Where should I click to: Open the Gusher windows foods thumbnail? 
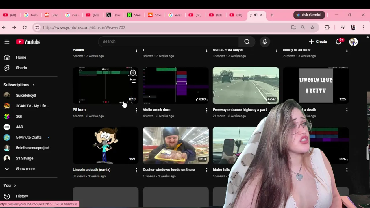(176, 146)
